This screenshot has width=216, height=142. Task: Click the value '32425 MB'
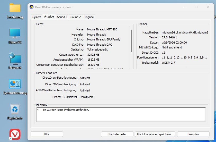coord(93,55)
